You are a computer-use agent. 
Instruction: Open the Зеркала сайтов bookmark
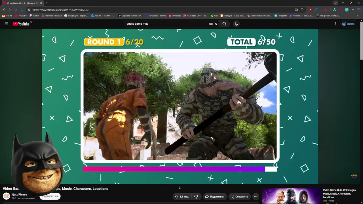coord(130,16)
